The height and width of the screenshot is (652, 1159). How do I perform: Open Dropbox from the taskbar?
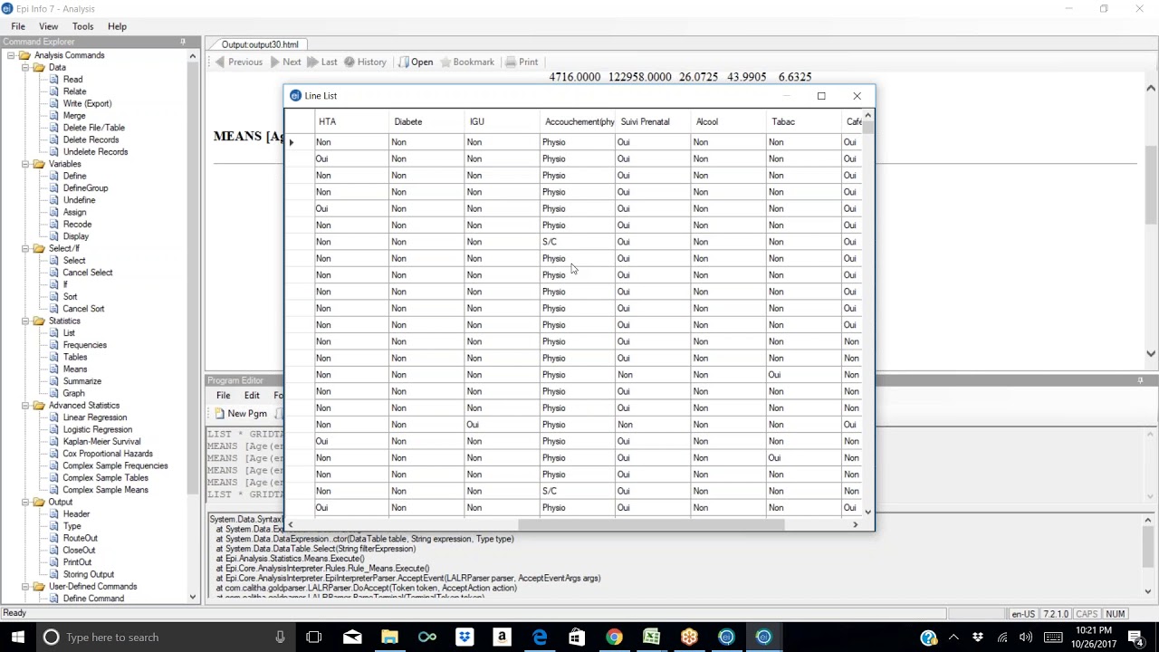tap(465, 638)
